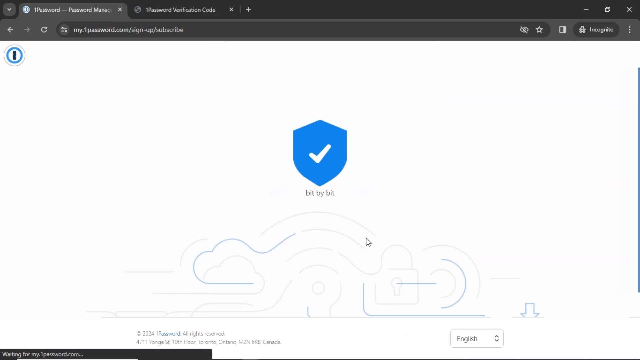Click the blue verified shield checkmark icon
This screenshot has width=640, height=360.
[320, 153]
